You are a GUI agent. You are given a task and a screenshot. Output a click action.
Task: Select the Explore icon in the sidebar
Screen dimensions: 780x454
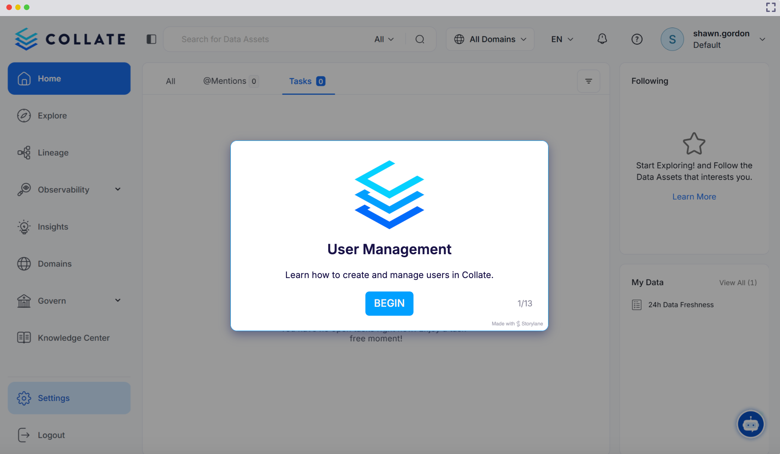[x=24, y=116]
